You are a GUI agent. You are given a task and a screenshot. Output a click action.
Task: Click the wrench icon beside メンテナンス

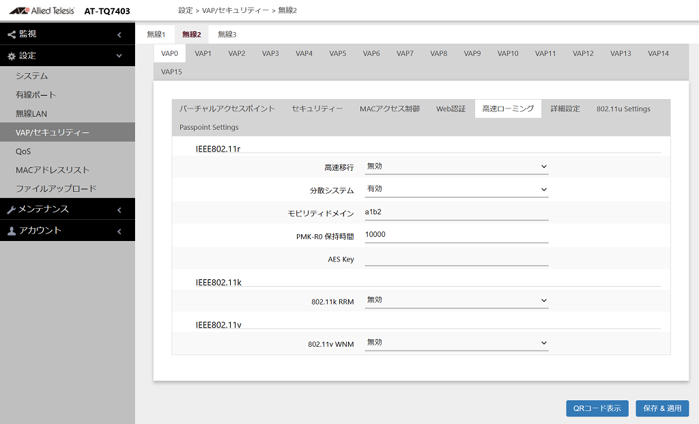(x=11, y=210)
